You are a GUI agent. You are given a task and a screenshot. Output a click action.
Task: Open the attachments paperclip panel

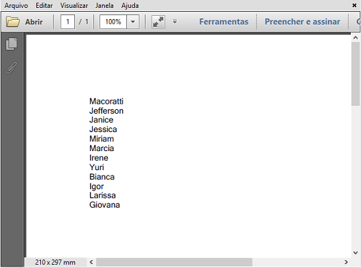point(11,68)
